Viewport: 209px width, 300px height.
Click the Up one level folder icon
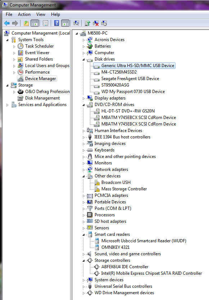(26, 23)
